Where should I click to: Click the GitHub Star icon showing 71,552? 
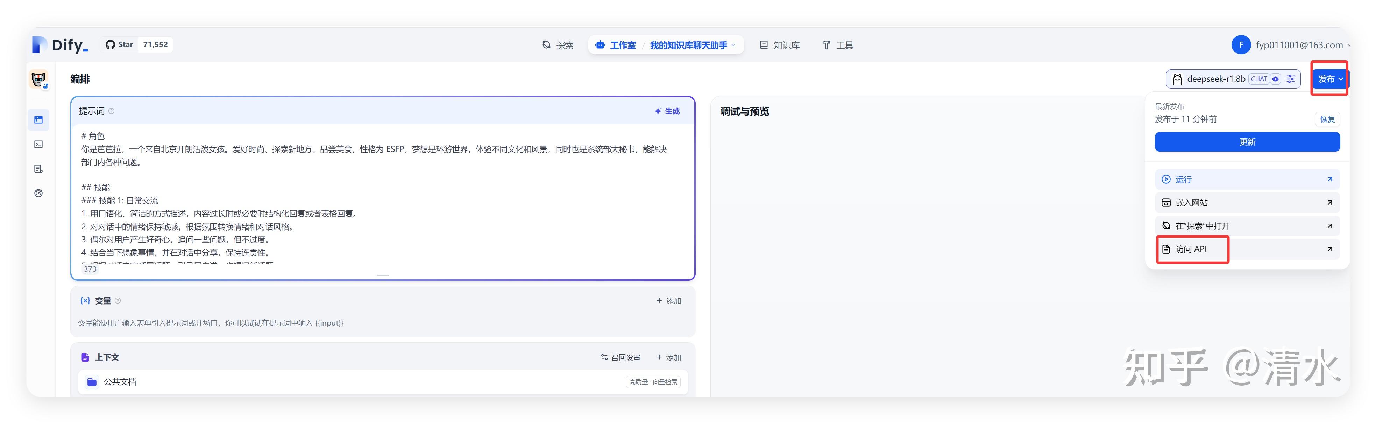111,44
